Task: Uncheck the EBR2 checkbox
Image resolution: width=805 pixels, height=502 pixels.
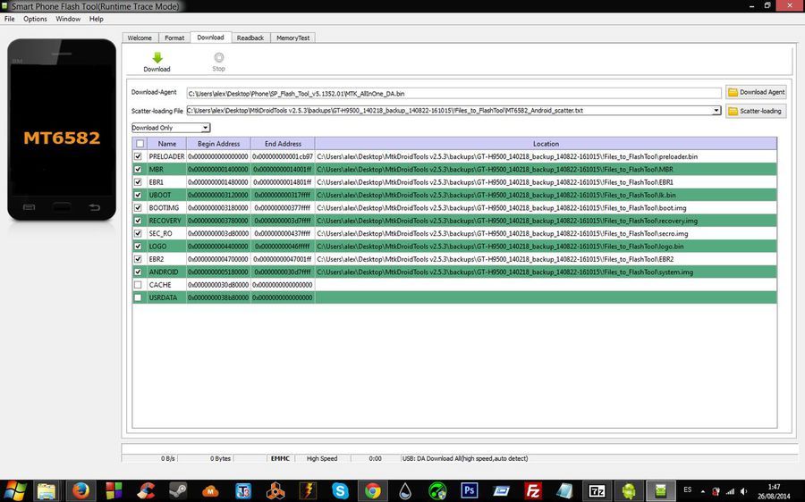Action: point(138,259)
